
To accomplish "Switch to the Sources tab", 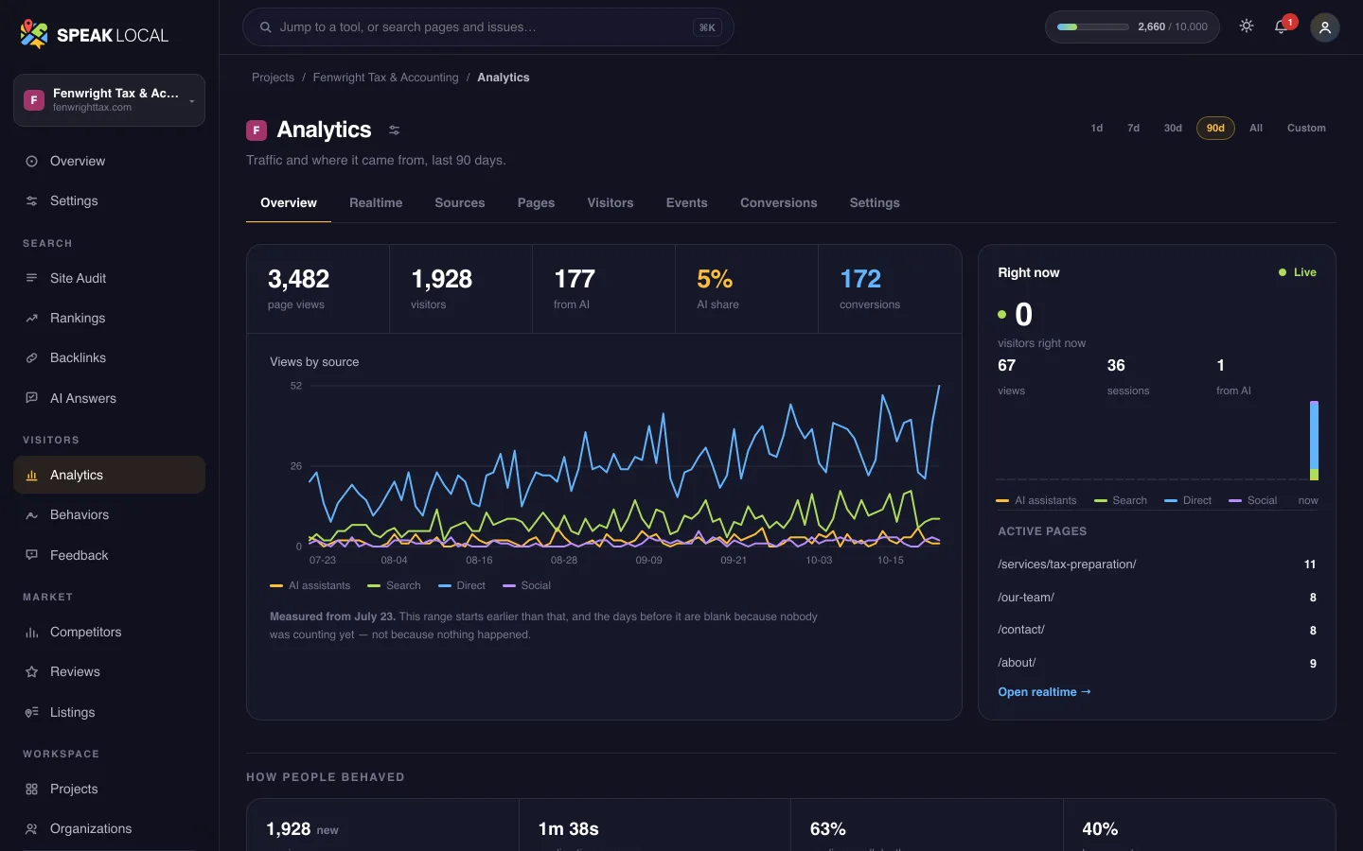I will (x=460, y=203).
